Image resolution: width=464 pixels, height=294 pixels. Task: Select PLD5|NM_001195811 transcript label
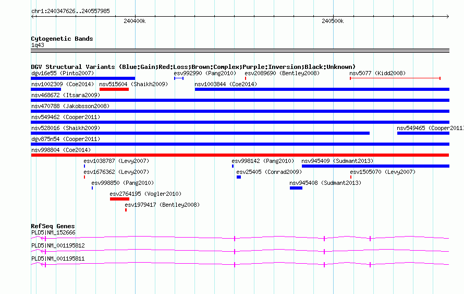58,258
